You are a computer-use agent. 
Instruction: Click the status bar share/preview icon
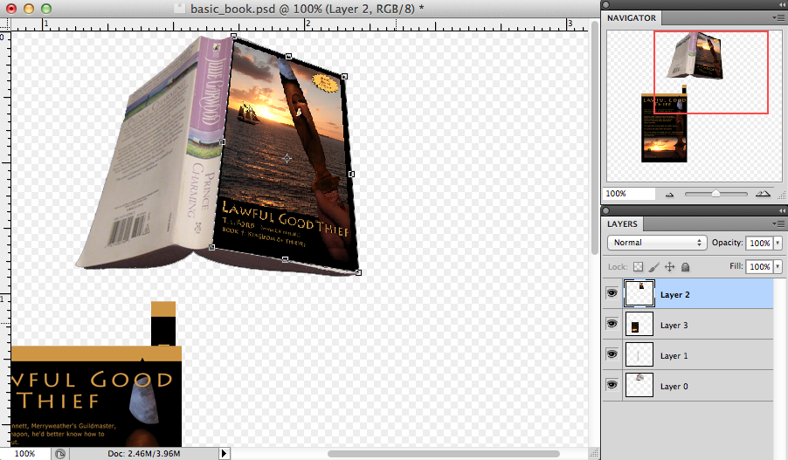[x=59, y=454]
